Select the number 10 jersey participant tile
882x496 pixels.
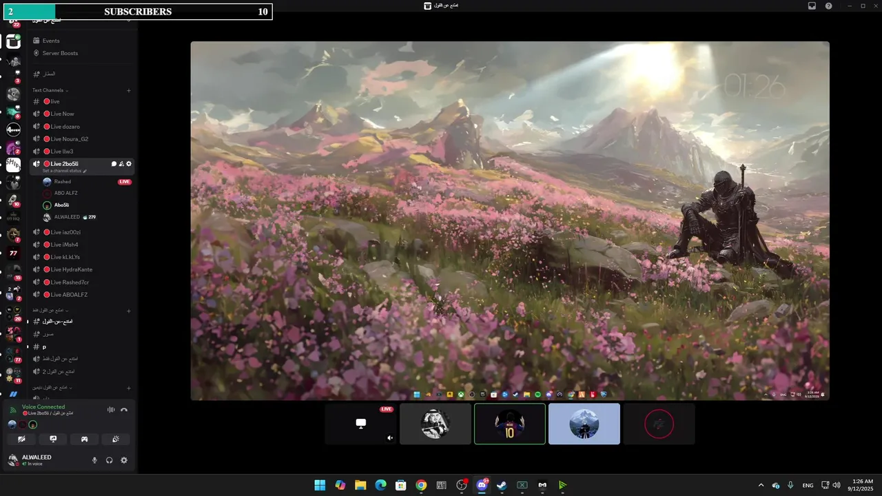click(x=510, y=424)
